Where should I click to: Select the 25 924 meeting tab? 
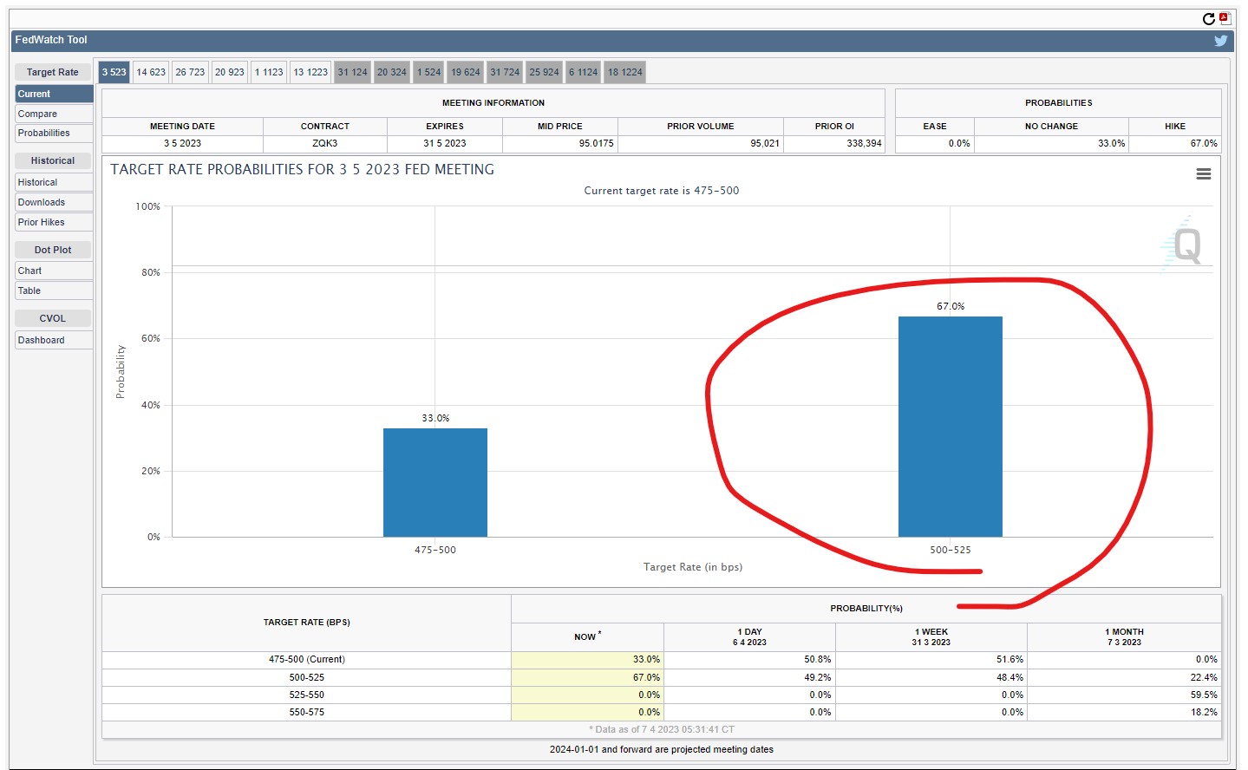tap(544, 72)
